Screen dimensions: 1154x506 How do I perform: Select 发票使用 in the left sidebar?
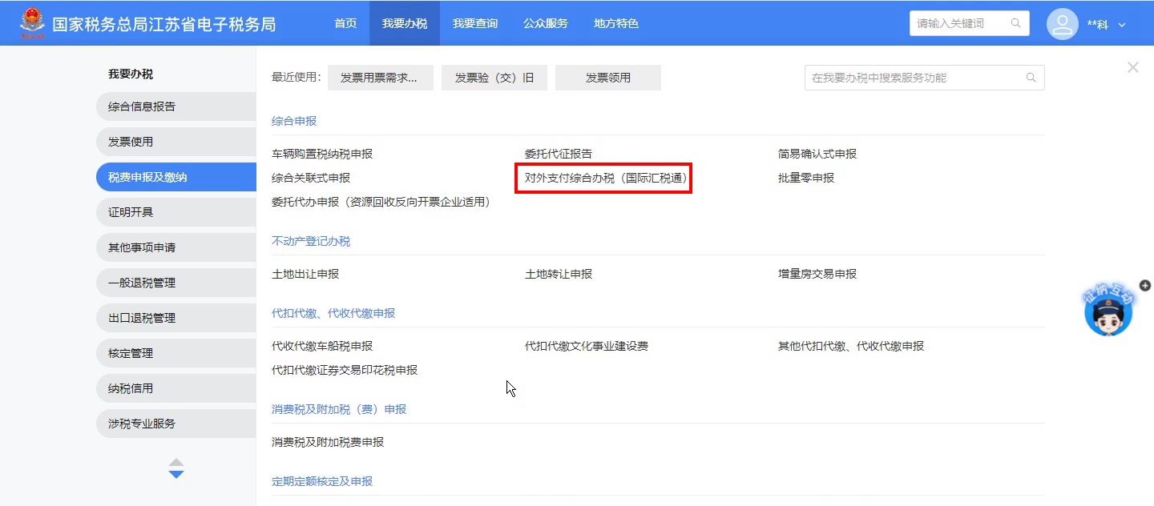131,142
